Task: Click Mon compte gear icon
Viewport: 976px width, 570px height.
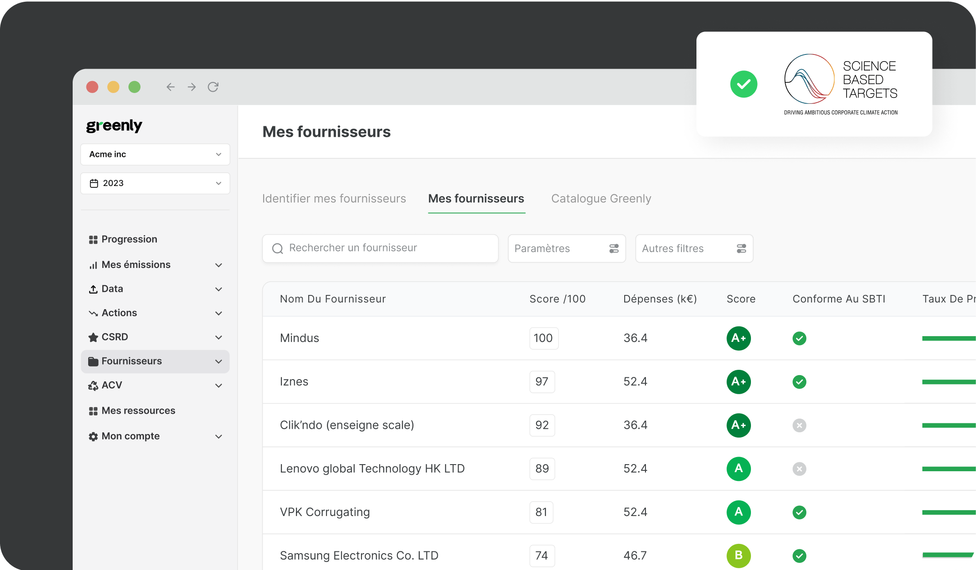Action: pyautogui.click(x=93, y=436)
